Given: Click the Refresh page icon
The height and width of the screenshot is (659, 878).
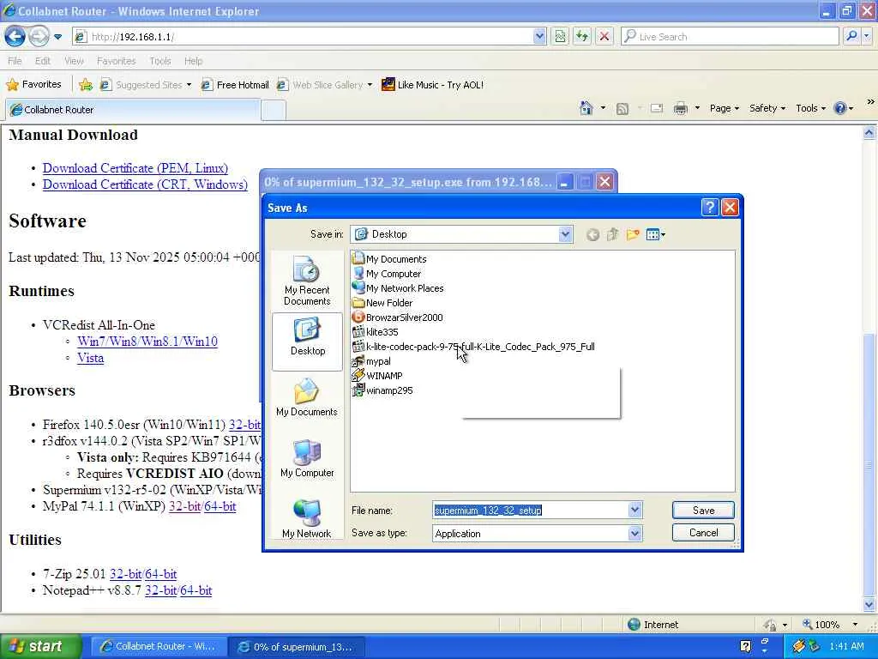Looking at the screenshot, I should click(x=582, y=37).
